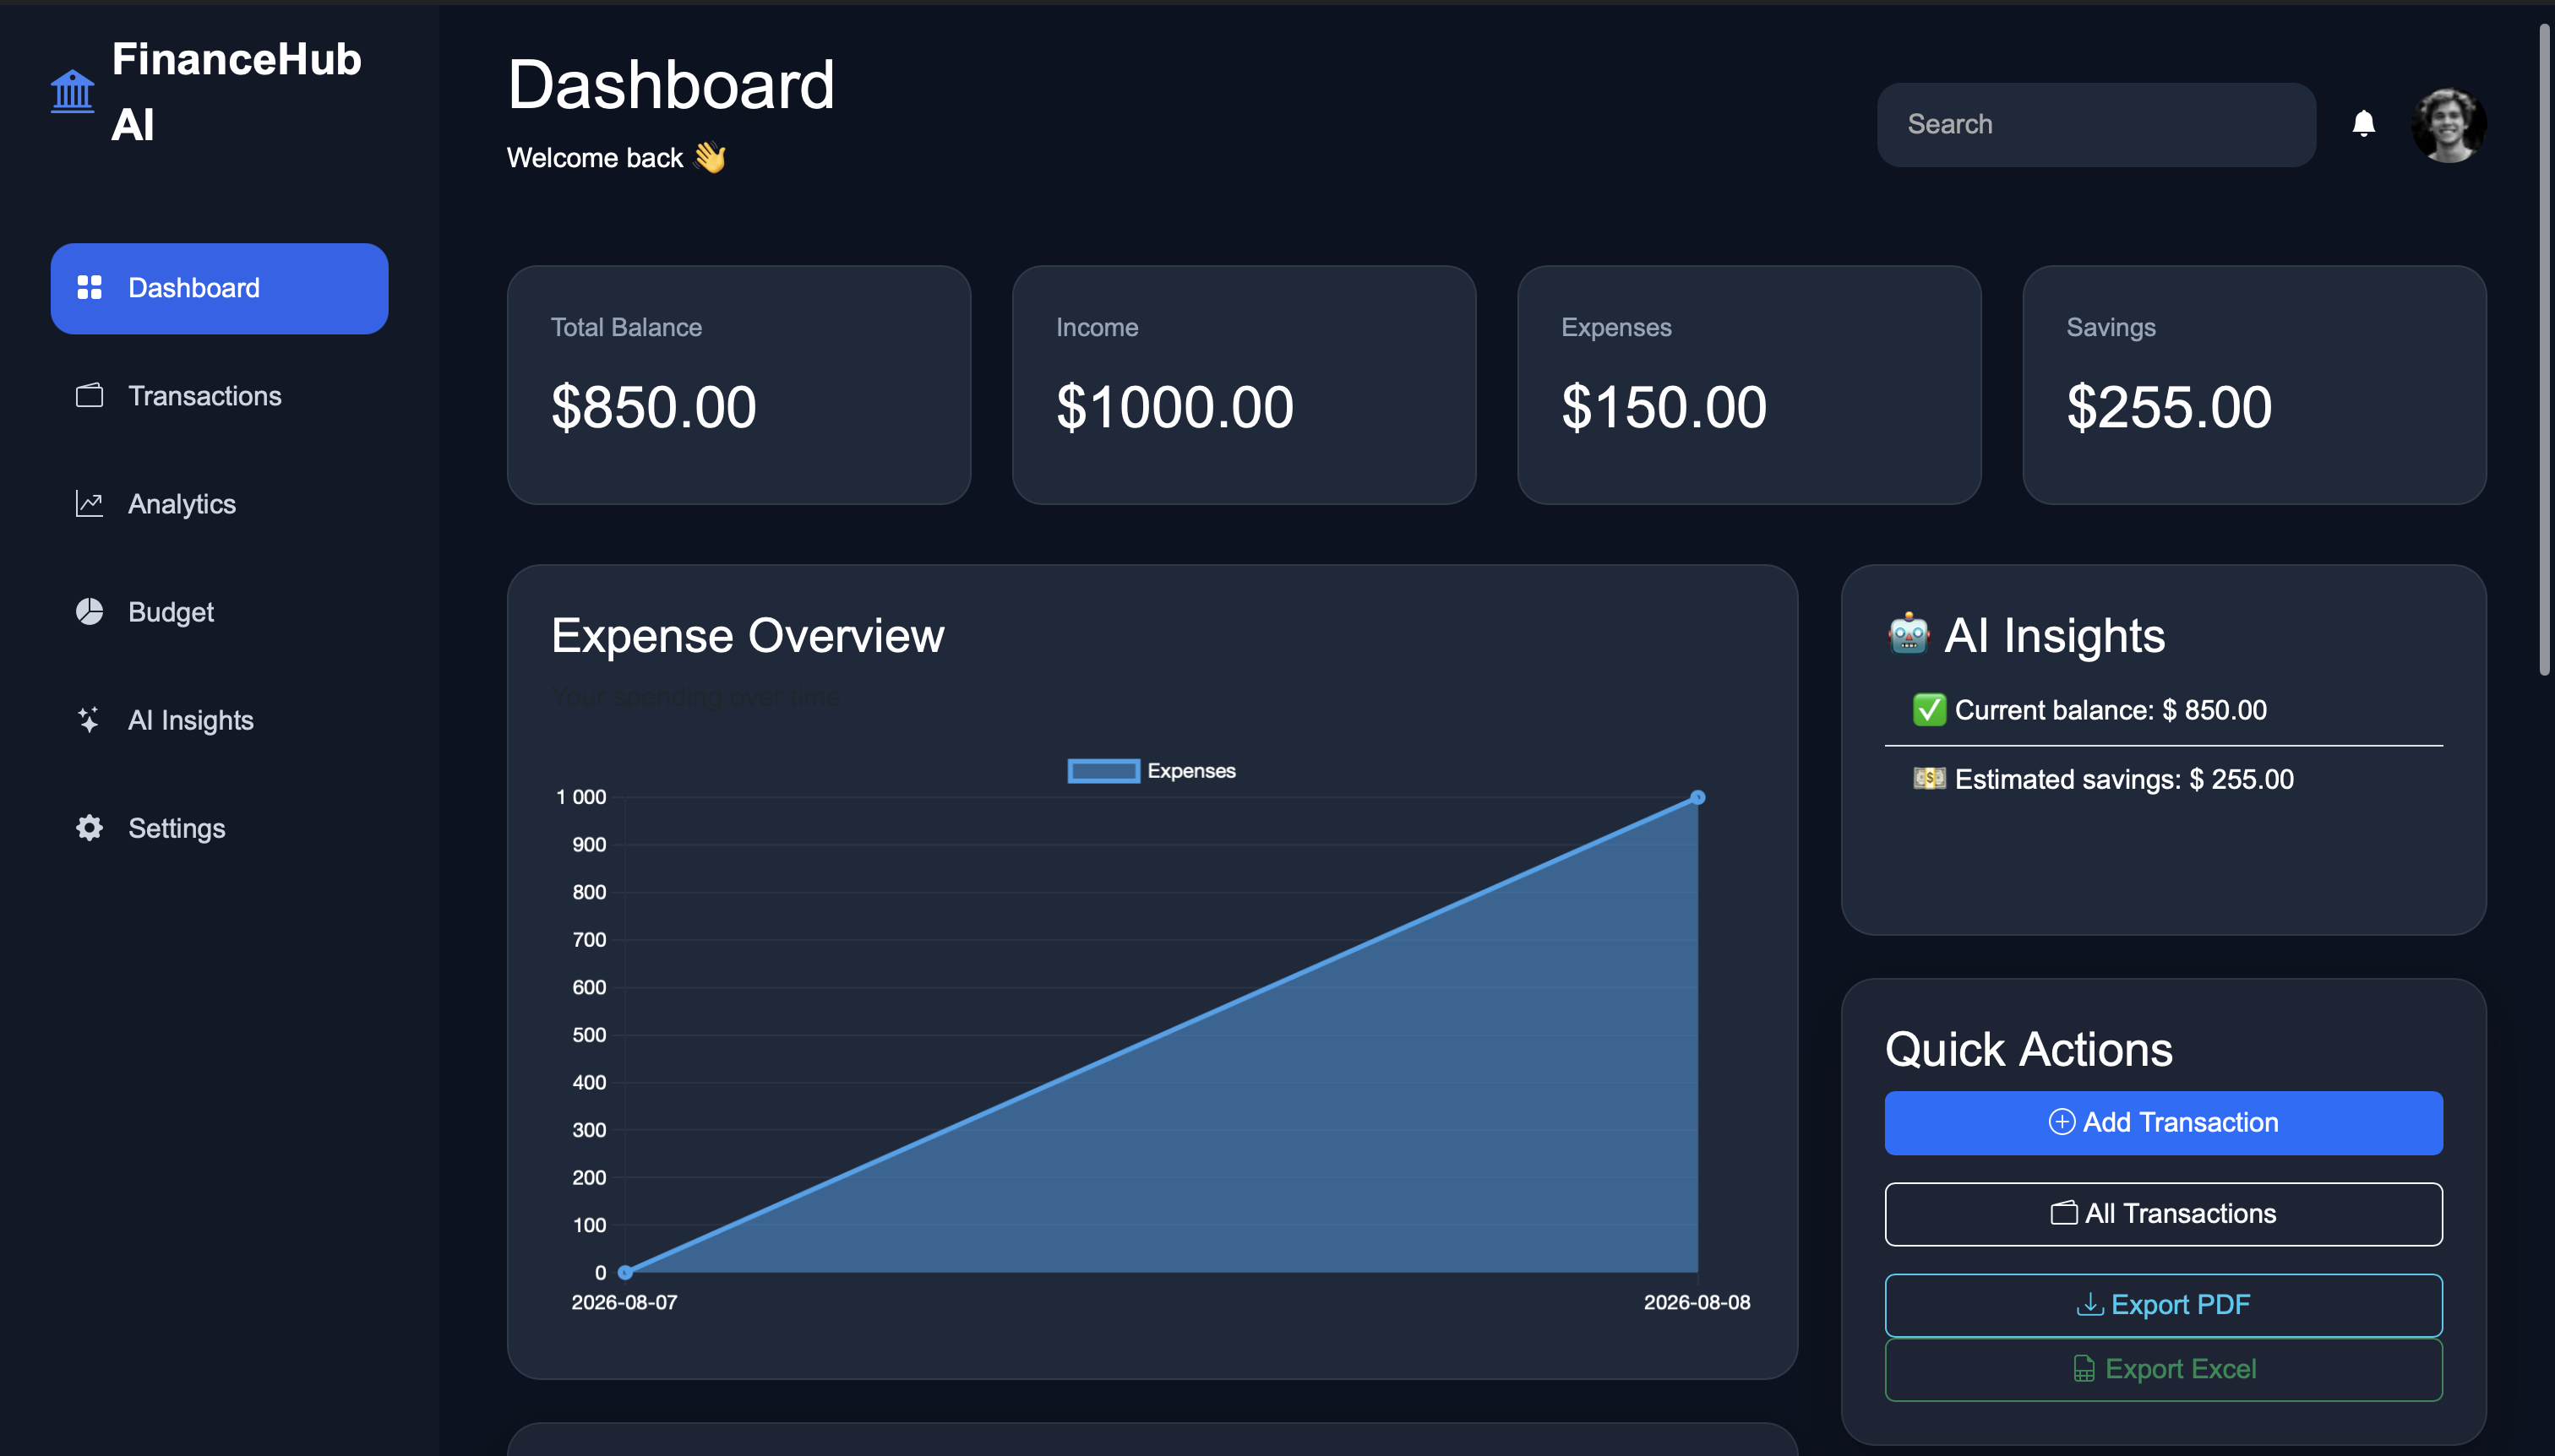This screenshot has height=1456, width=2555.
Task: Click the Export PDF button
Action: [2163, 1305]
